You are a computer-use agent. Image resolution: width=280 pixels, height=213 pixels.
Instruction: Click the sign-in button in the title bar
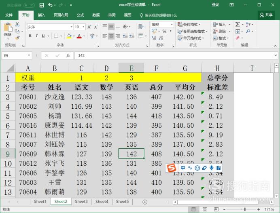tap(215, 5)
